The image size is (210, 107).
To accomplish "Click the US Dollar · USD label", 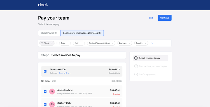I will coord(49,81).
